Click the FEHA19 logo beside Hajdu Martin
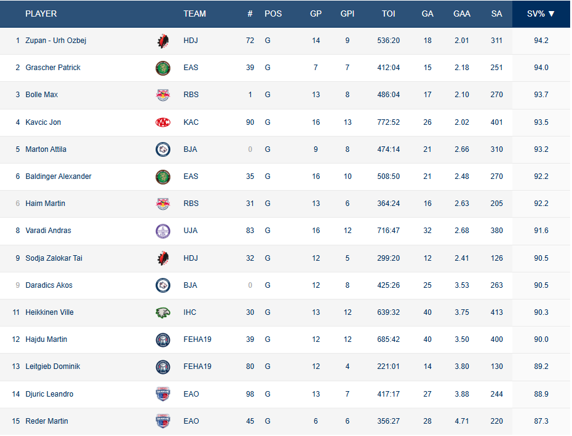 [163, 339]
